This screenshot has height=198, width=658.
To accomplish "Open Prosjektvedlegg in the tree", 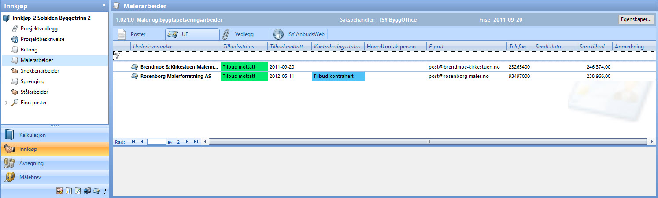I will click(x=39, y=29).
